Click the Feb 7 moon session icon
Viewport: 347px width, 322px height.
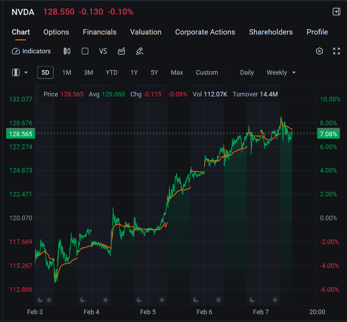(x=252, y=300)
